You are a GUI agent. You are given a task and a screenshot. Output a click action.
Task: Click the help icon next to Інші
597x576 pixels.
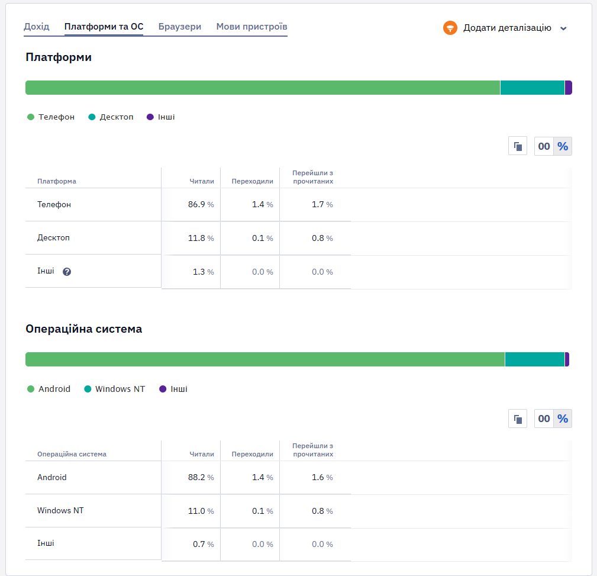[x=67, y=272]
